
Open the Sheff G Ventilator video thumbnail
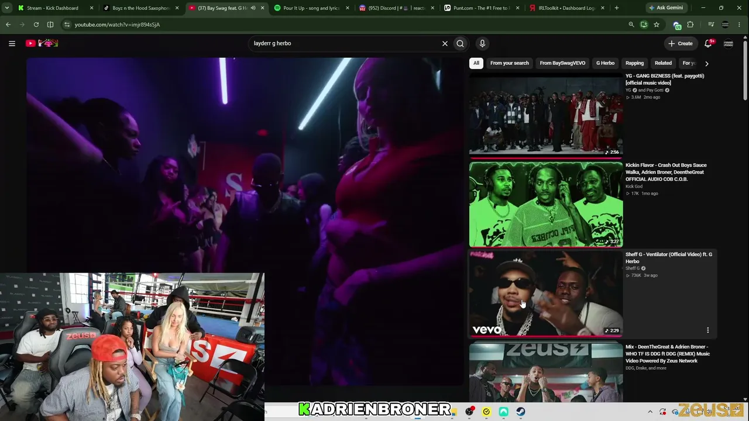coord(546,294)
